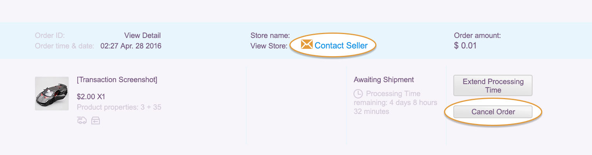Click the Store name label

tap(270, 36)
